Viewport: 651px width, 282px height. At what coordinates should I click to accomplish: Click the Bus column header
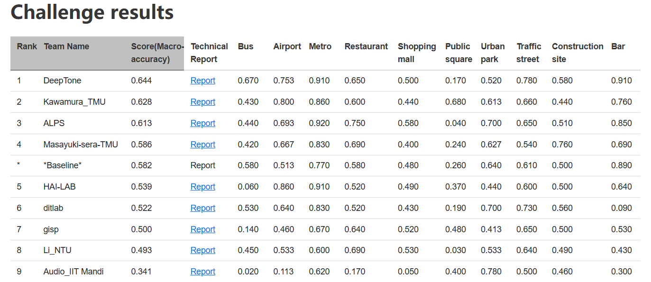click(x=246, y=46)
